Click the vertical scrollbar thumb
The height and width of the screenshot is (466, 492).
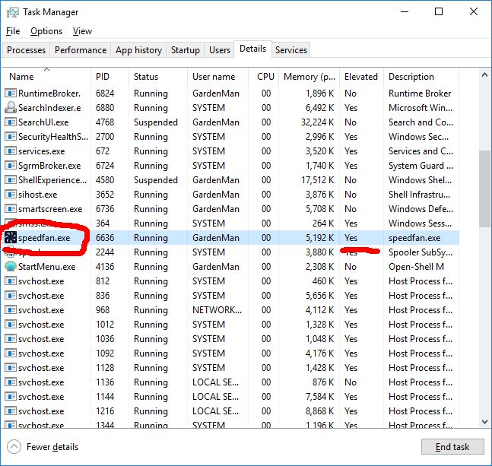tap(485, 189)
